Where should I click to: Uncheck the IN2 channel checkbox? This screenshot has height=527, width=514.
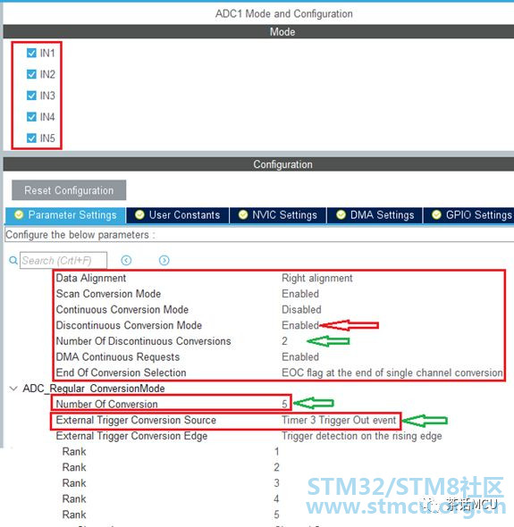[31, 74]
